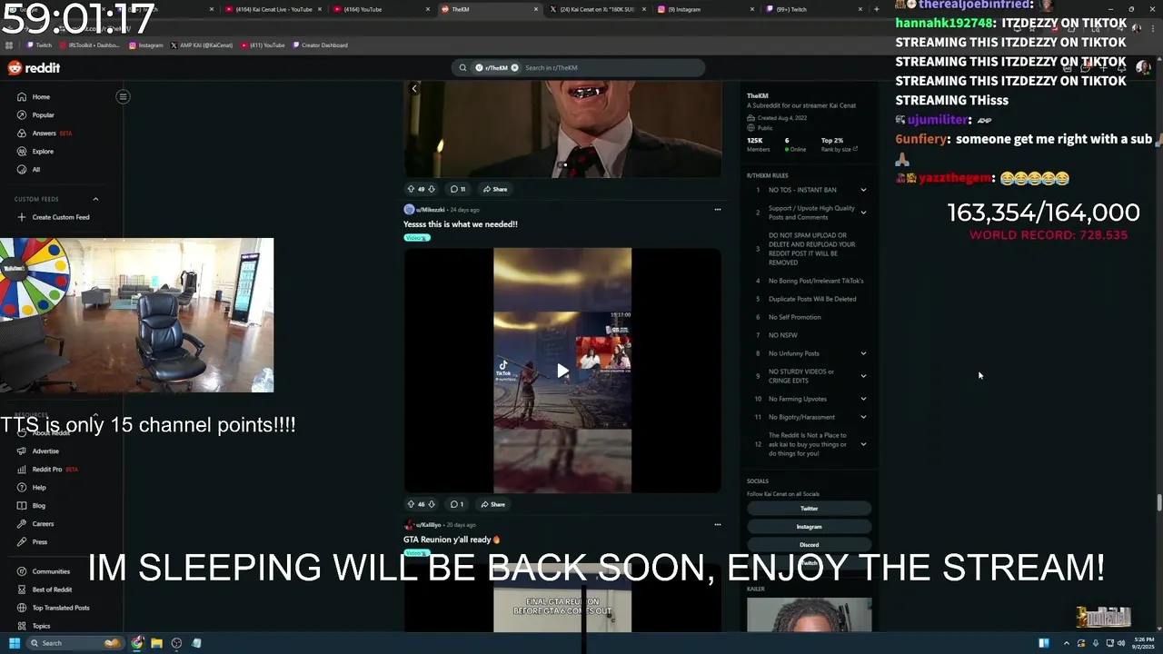Image resolution: width=1163 pixels, height=654 pixels.
Task: Share the top post with 49 votes
Action: pos(495,189)
